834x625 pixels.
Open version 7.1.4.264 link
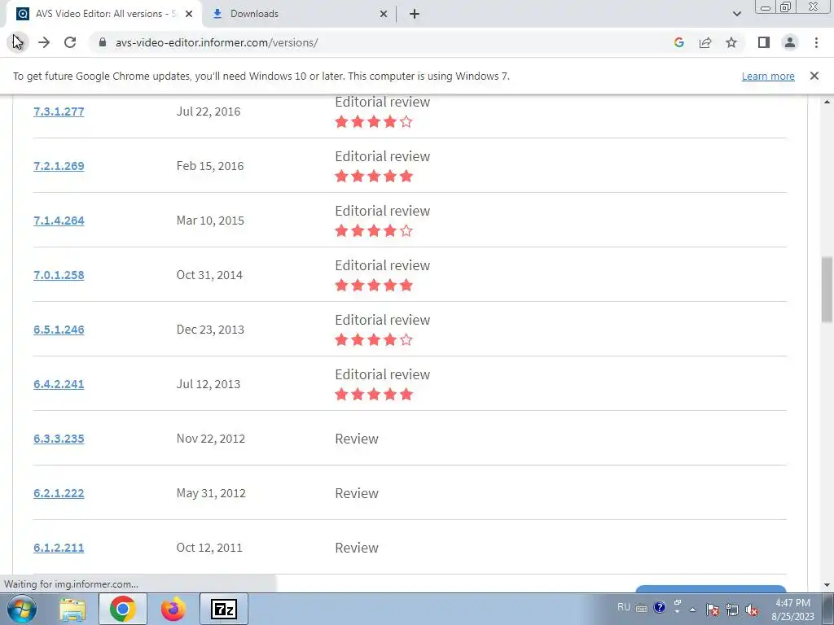click(59, 220)
